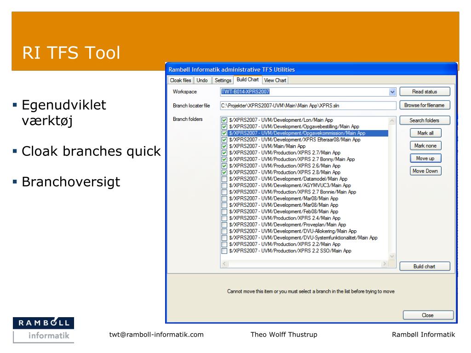
Task: Select Production/XPRS 2.8/Main App row text
Action: [x=284, y=172]
